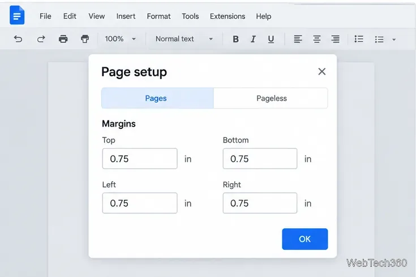
Task: Switch to the Pageless tab
Action: [x=271, y=98]
